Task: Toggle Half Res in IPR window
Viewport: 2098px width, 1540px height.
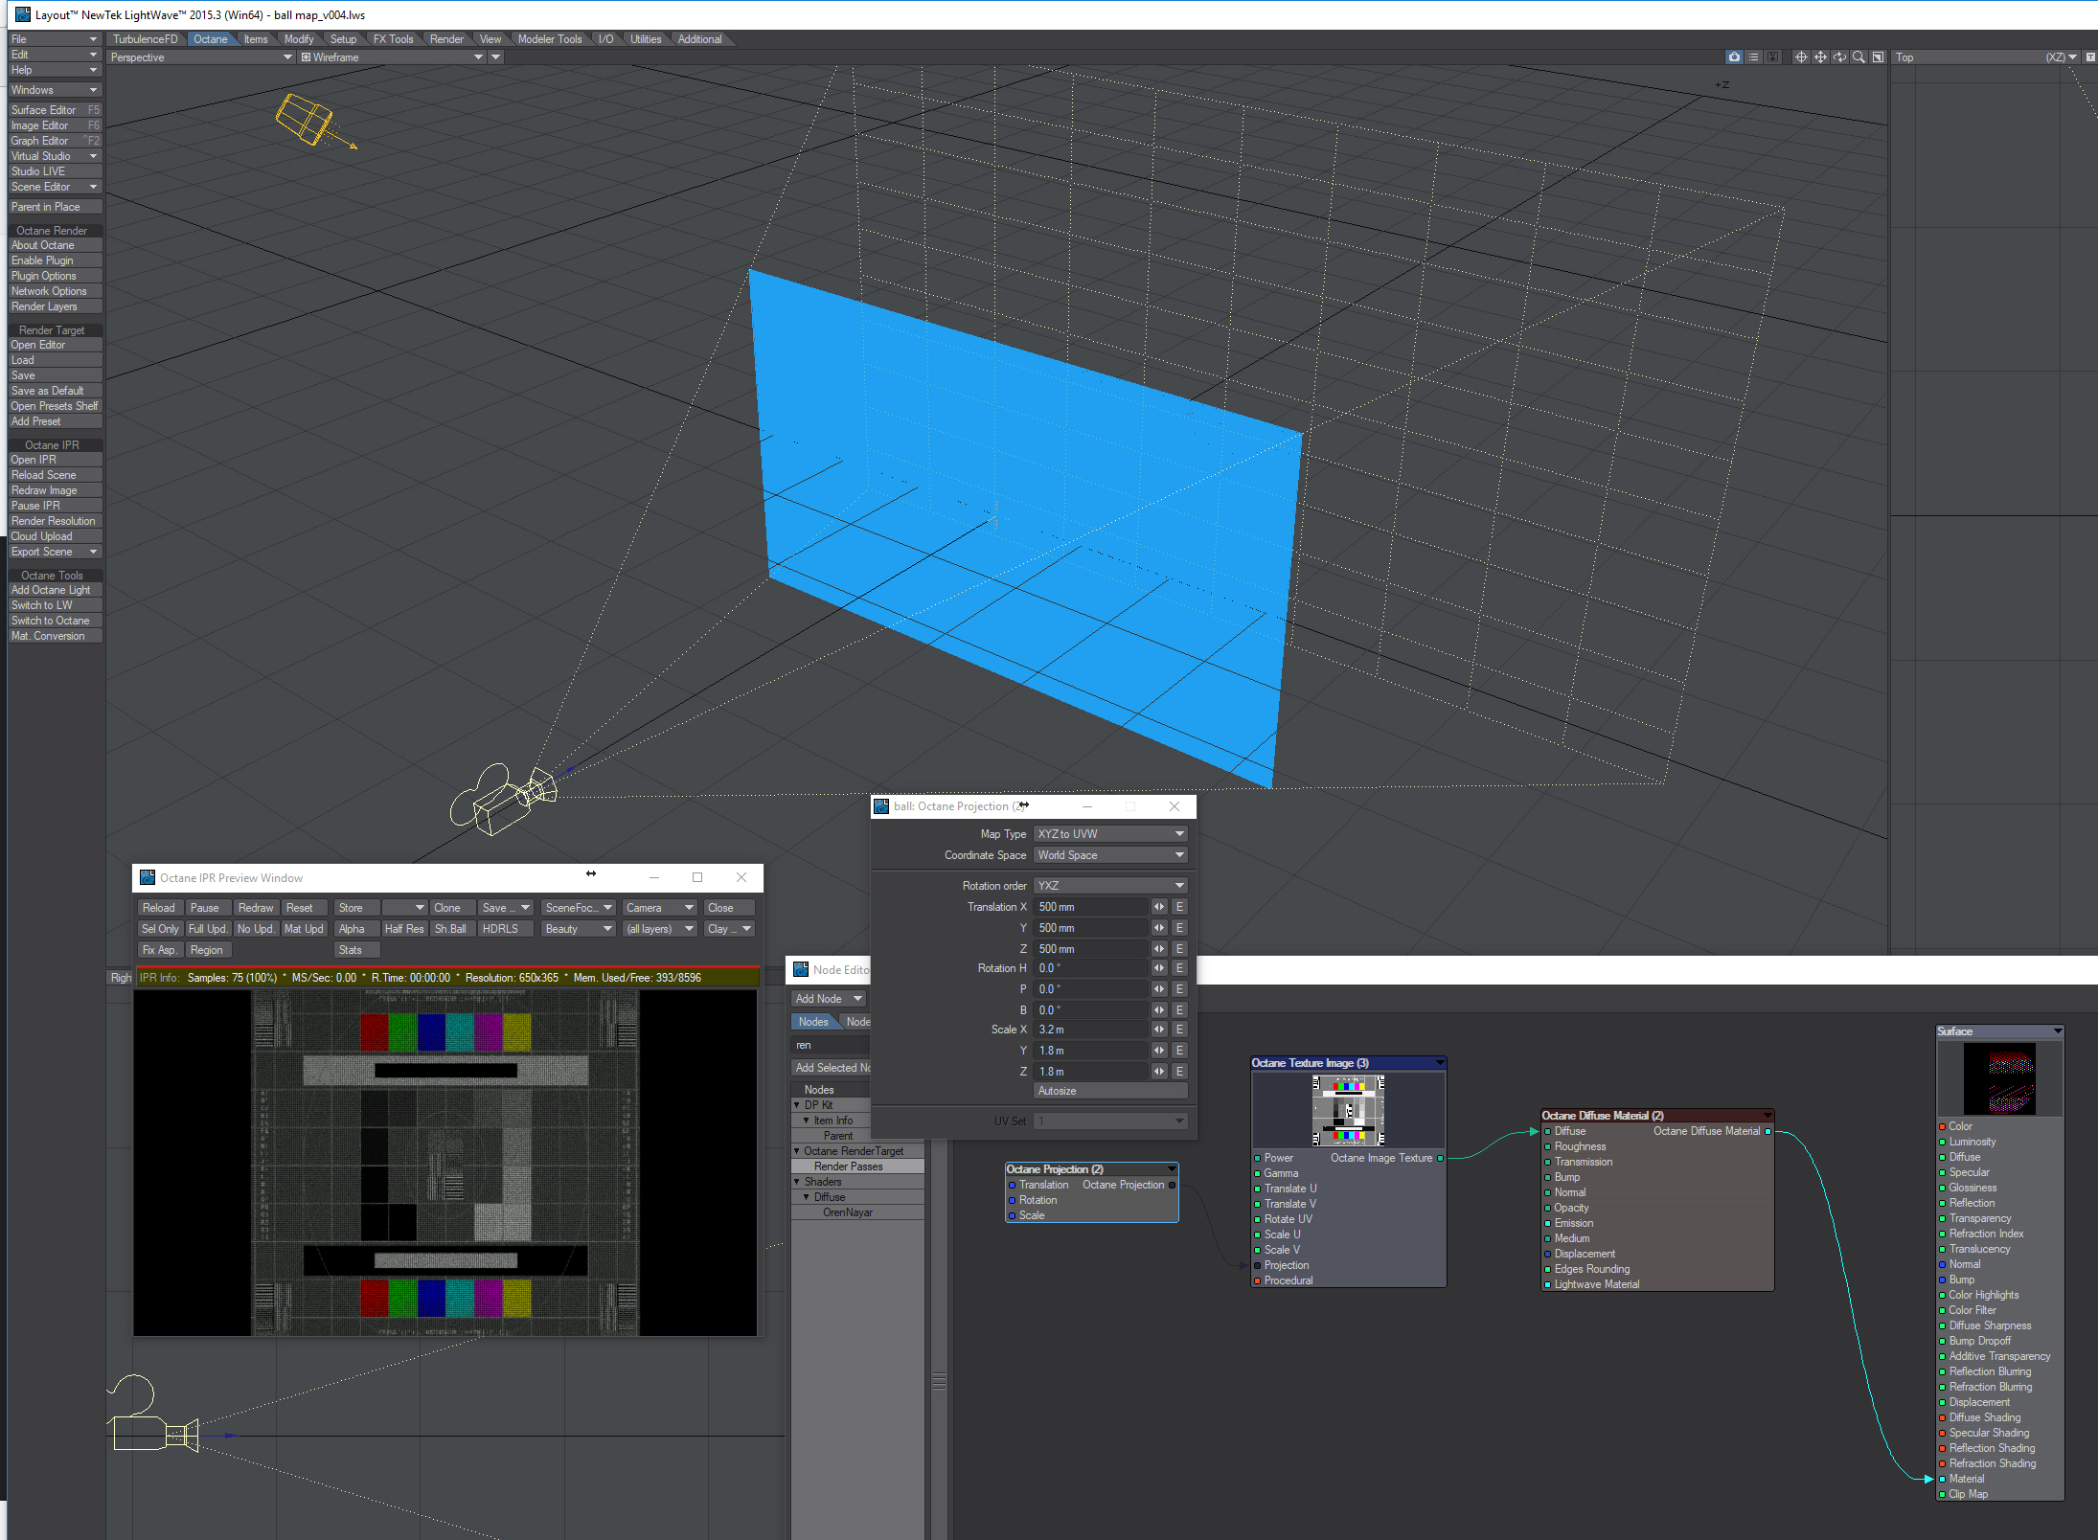Action: pyautogui.click(x=403, y=929)
